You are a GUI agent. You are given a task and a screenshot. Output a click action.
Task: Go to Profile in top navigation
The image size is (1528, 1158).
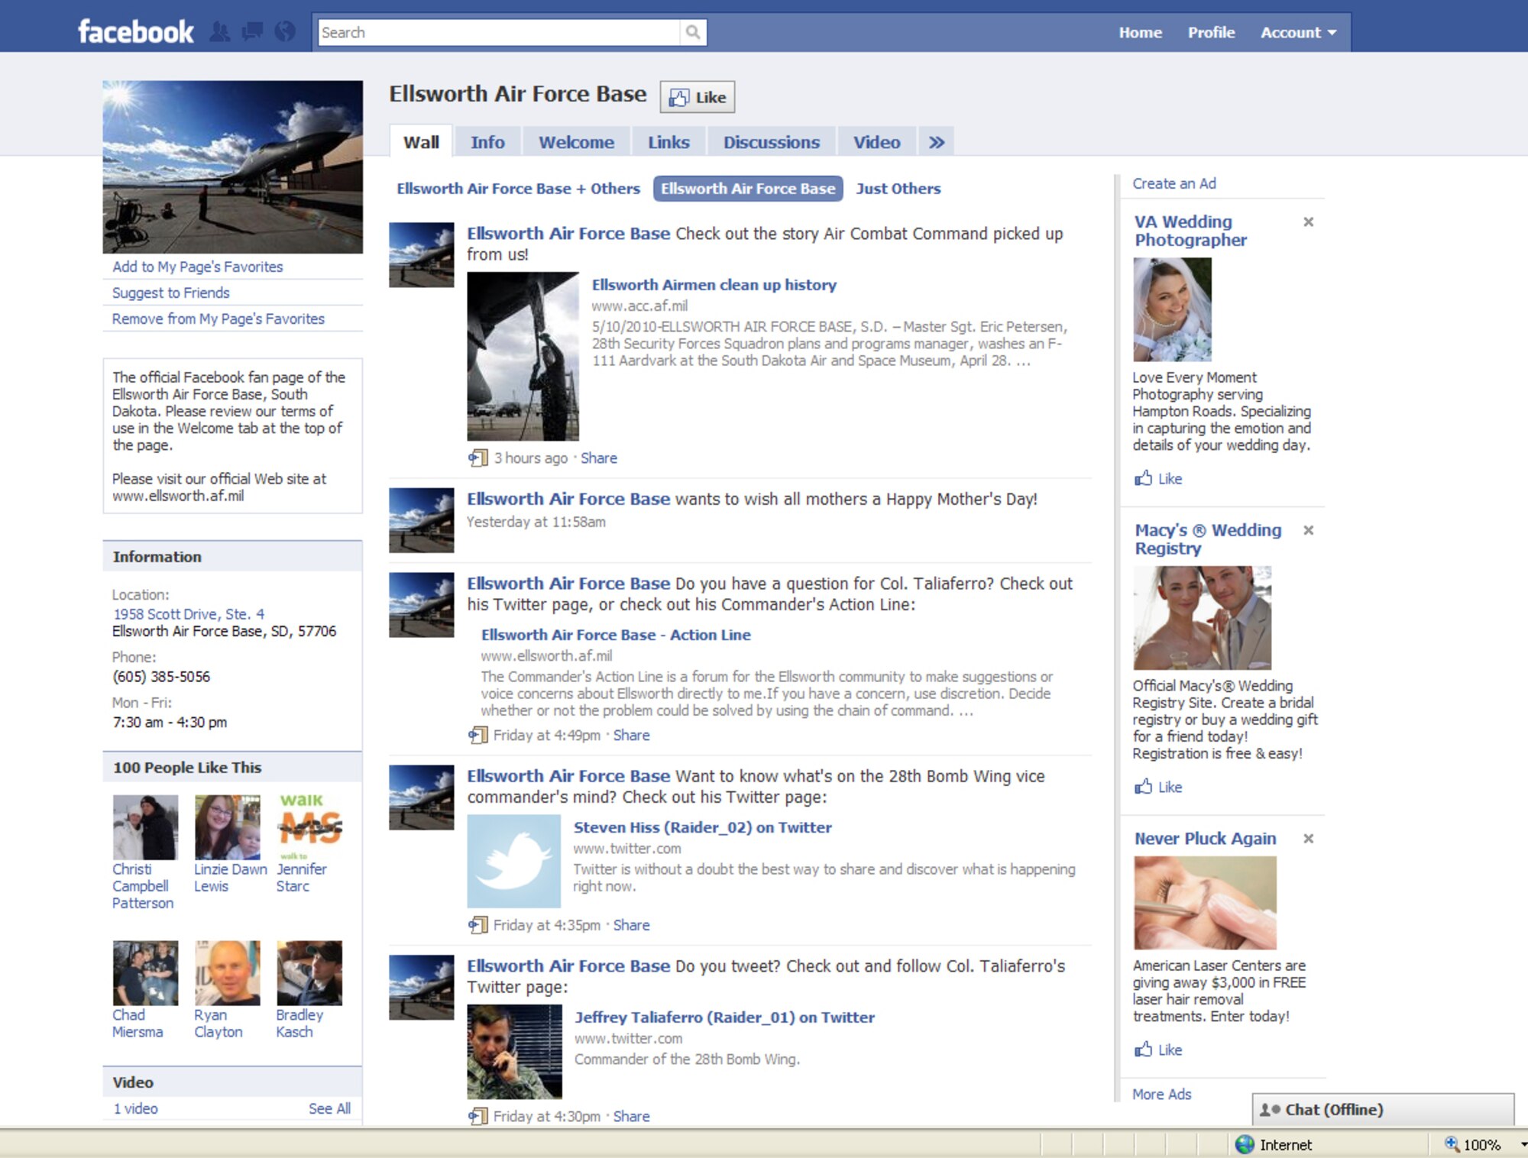pyautogui.click(x=1211, y=32)
